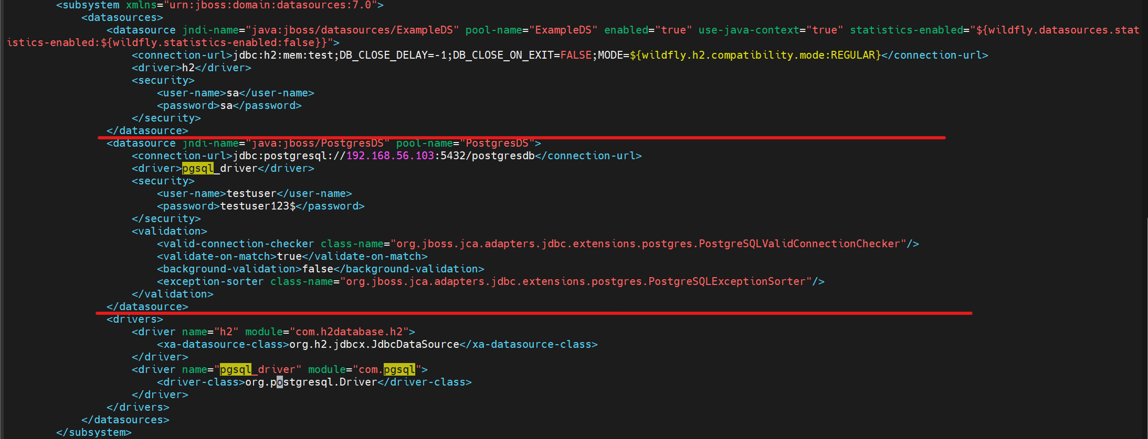Click the opening <drivers> tag
Viewport: 1148px width, 439px height.
coord(135,320)
